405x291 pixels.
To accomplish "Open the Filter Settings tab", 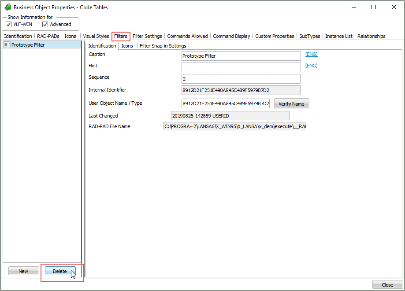I will [x=147, y=36].
